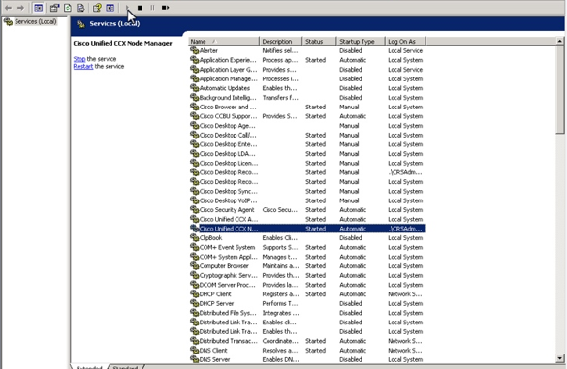Select the Cryptographic Serv... service name
The width and height of the screenshot is (567, 369).
click(x=229, y=275)
